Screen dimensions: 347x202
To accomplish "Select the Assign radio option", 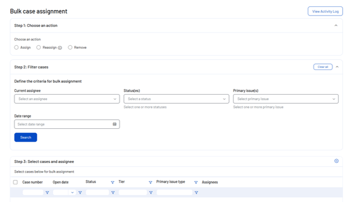I will click(16, 48).
